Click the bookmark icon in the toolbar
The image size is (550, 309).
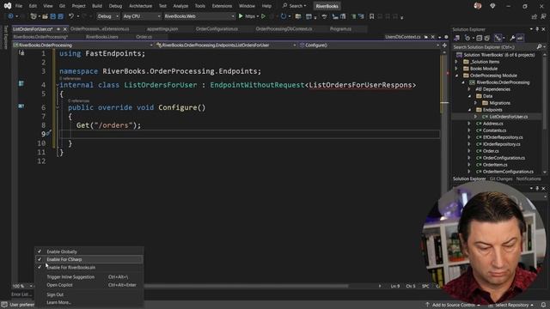point(371,16)
